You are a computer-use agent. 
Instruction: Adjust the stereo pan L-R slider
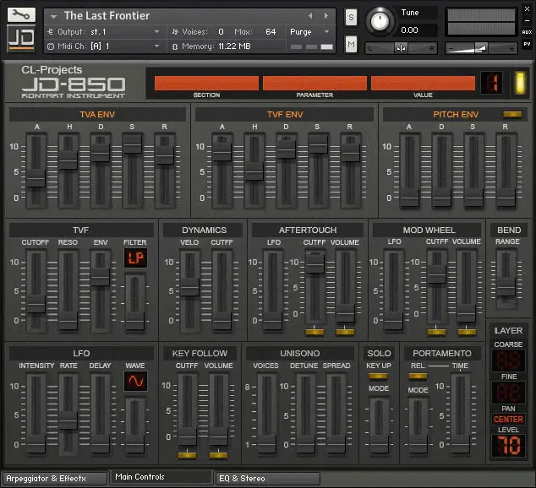pyautogui.click(x=401, y=48)
